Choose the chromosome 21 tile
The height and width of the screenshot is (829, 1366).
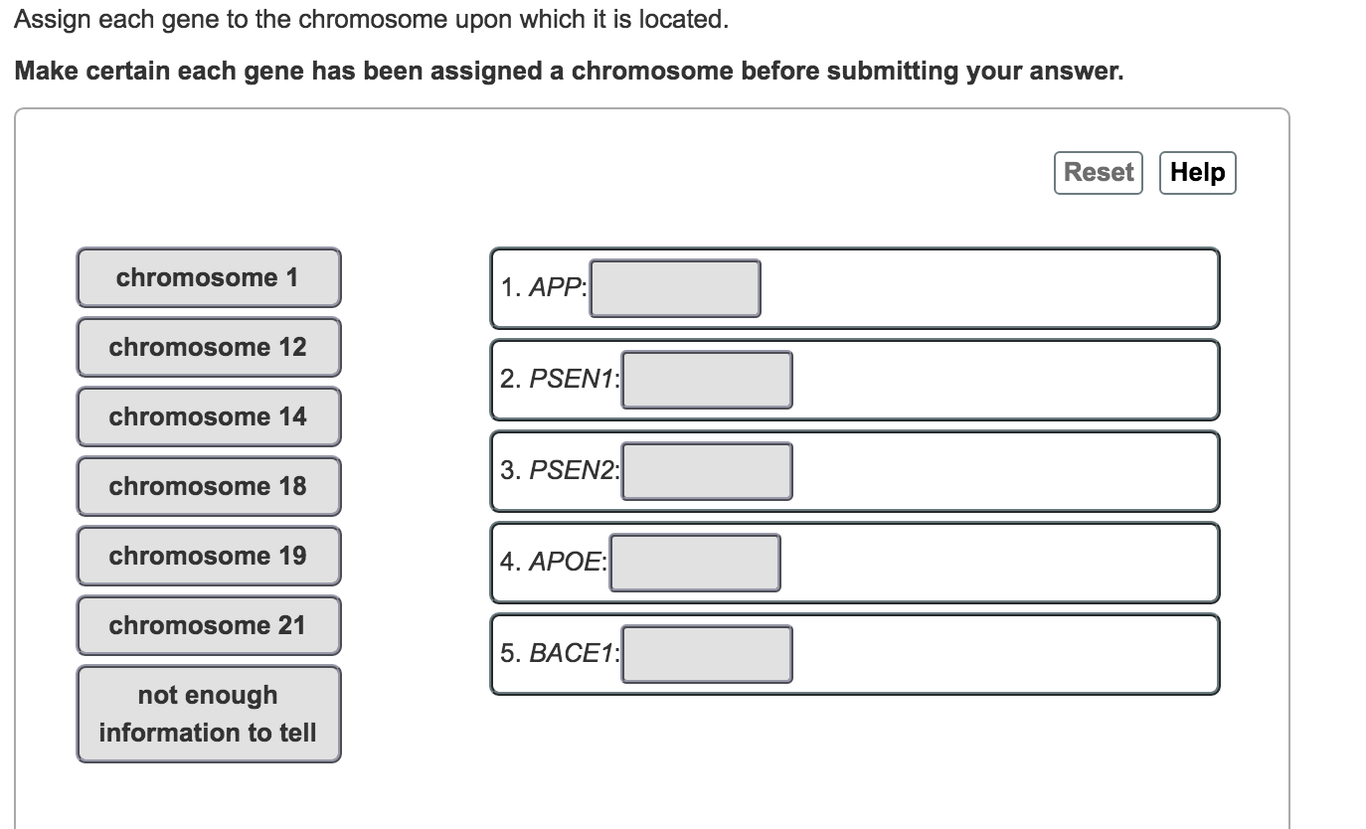208,625
